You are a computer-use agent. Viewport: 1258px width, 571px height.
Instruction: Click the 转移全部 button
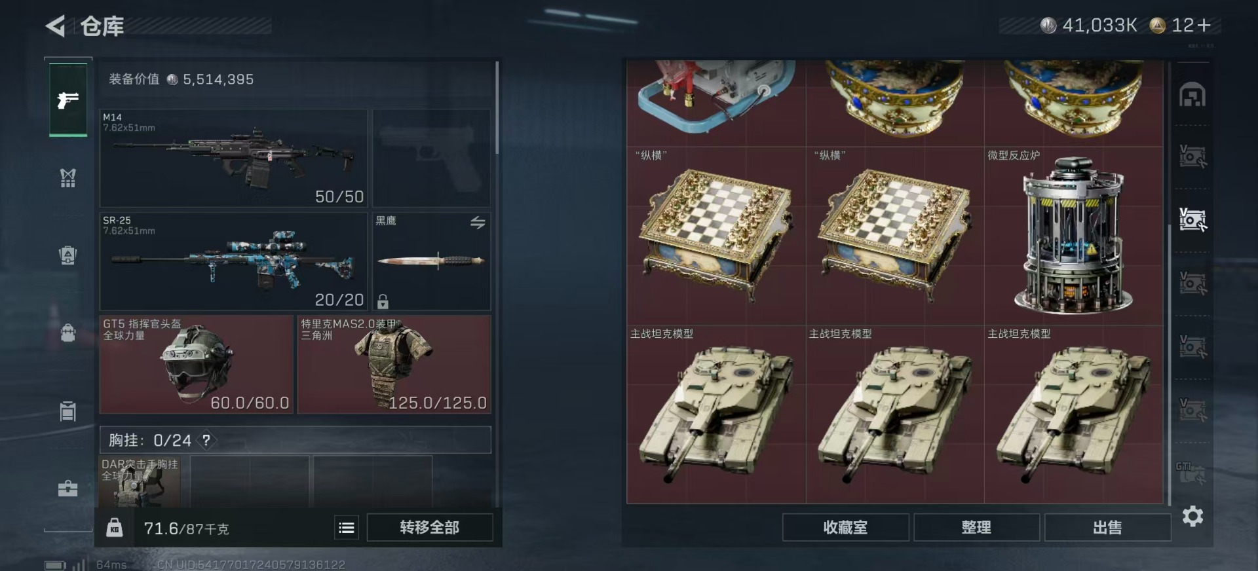point(430,527)
